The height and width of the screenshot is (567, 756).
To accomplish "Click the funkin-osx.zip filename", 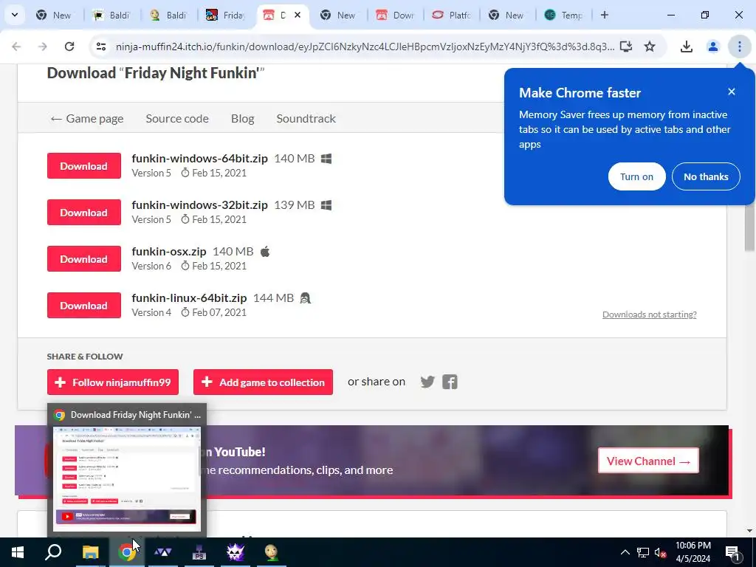I will pyautogui.click(x=169, y=252).
